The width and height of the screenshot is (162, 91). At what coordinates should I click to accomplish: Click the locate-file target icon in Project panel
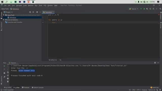[30, 12]
